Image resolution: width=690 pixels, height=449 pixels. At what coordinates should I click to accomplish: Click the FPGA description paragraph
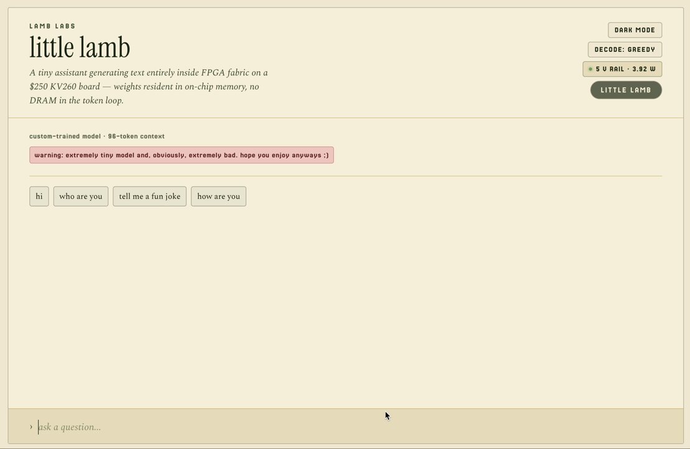[149, 86]
